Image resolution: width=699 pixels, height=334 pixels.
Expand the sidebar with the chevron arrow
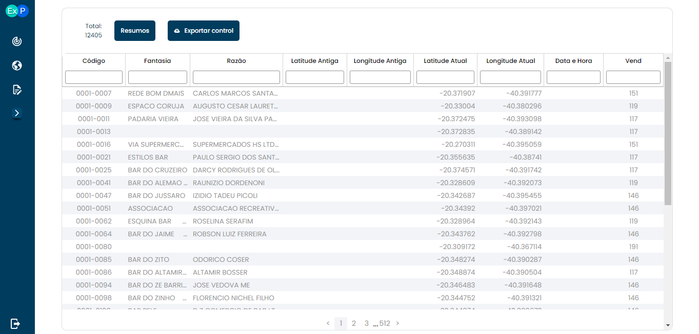tap(17, 113)
